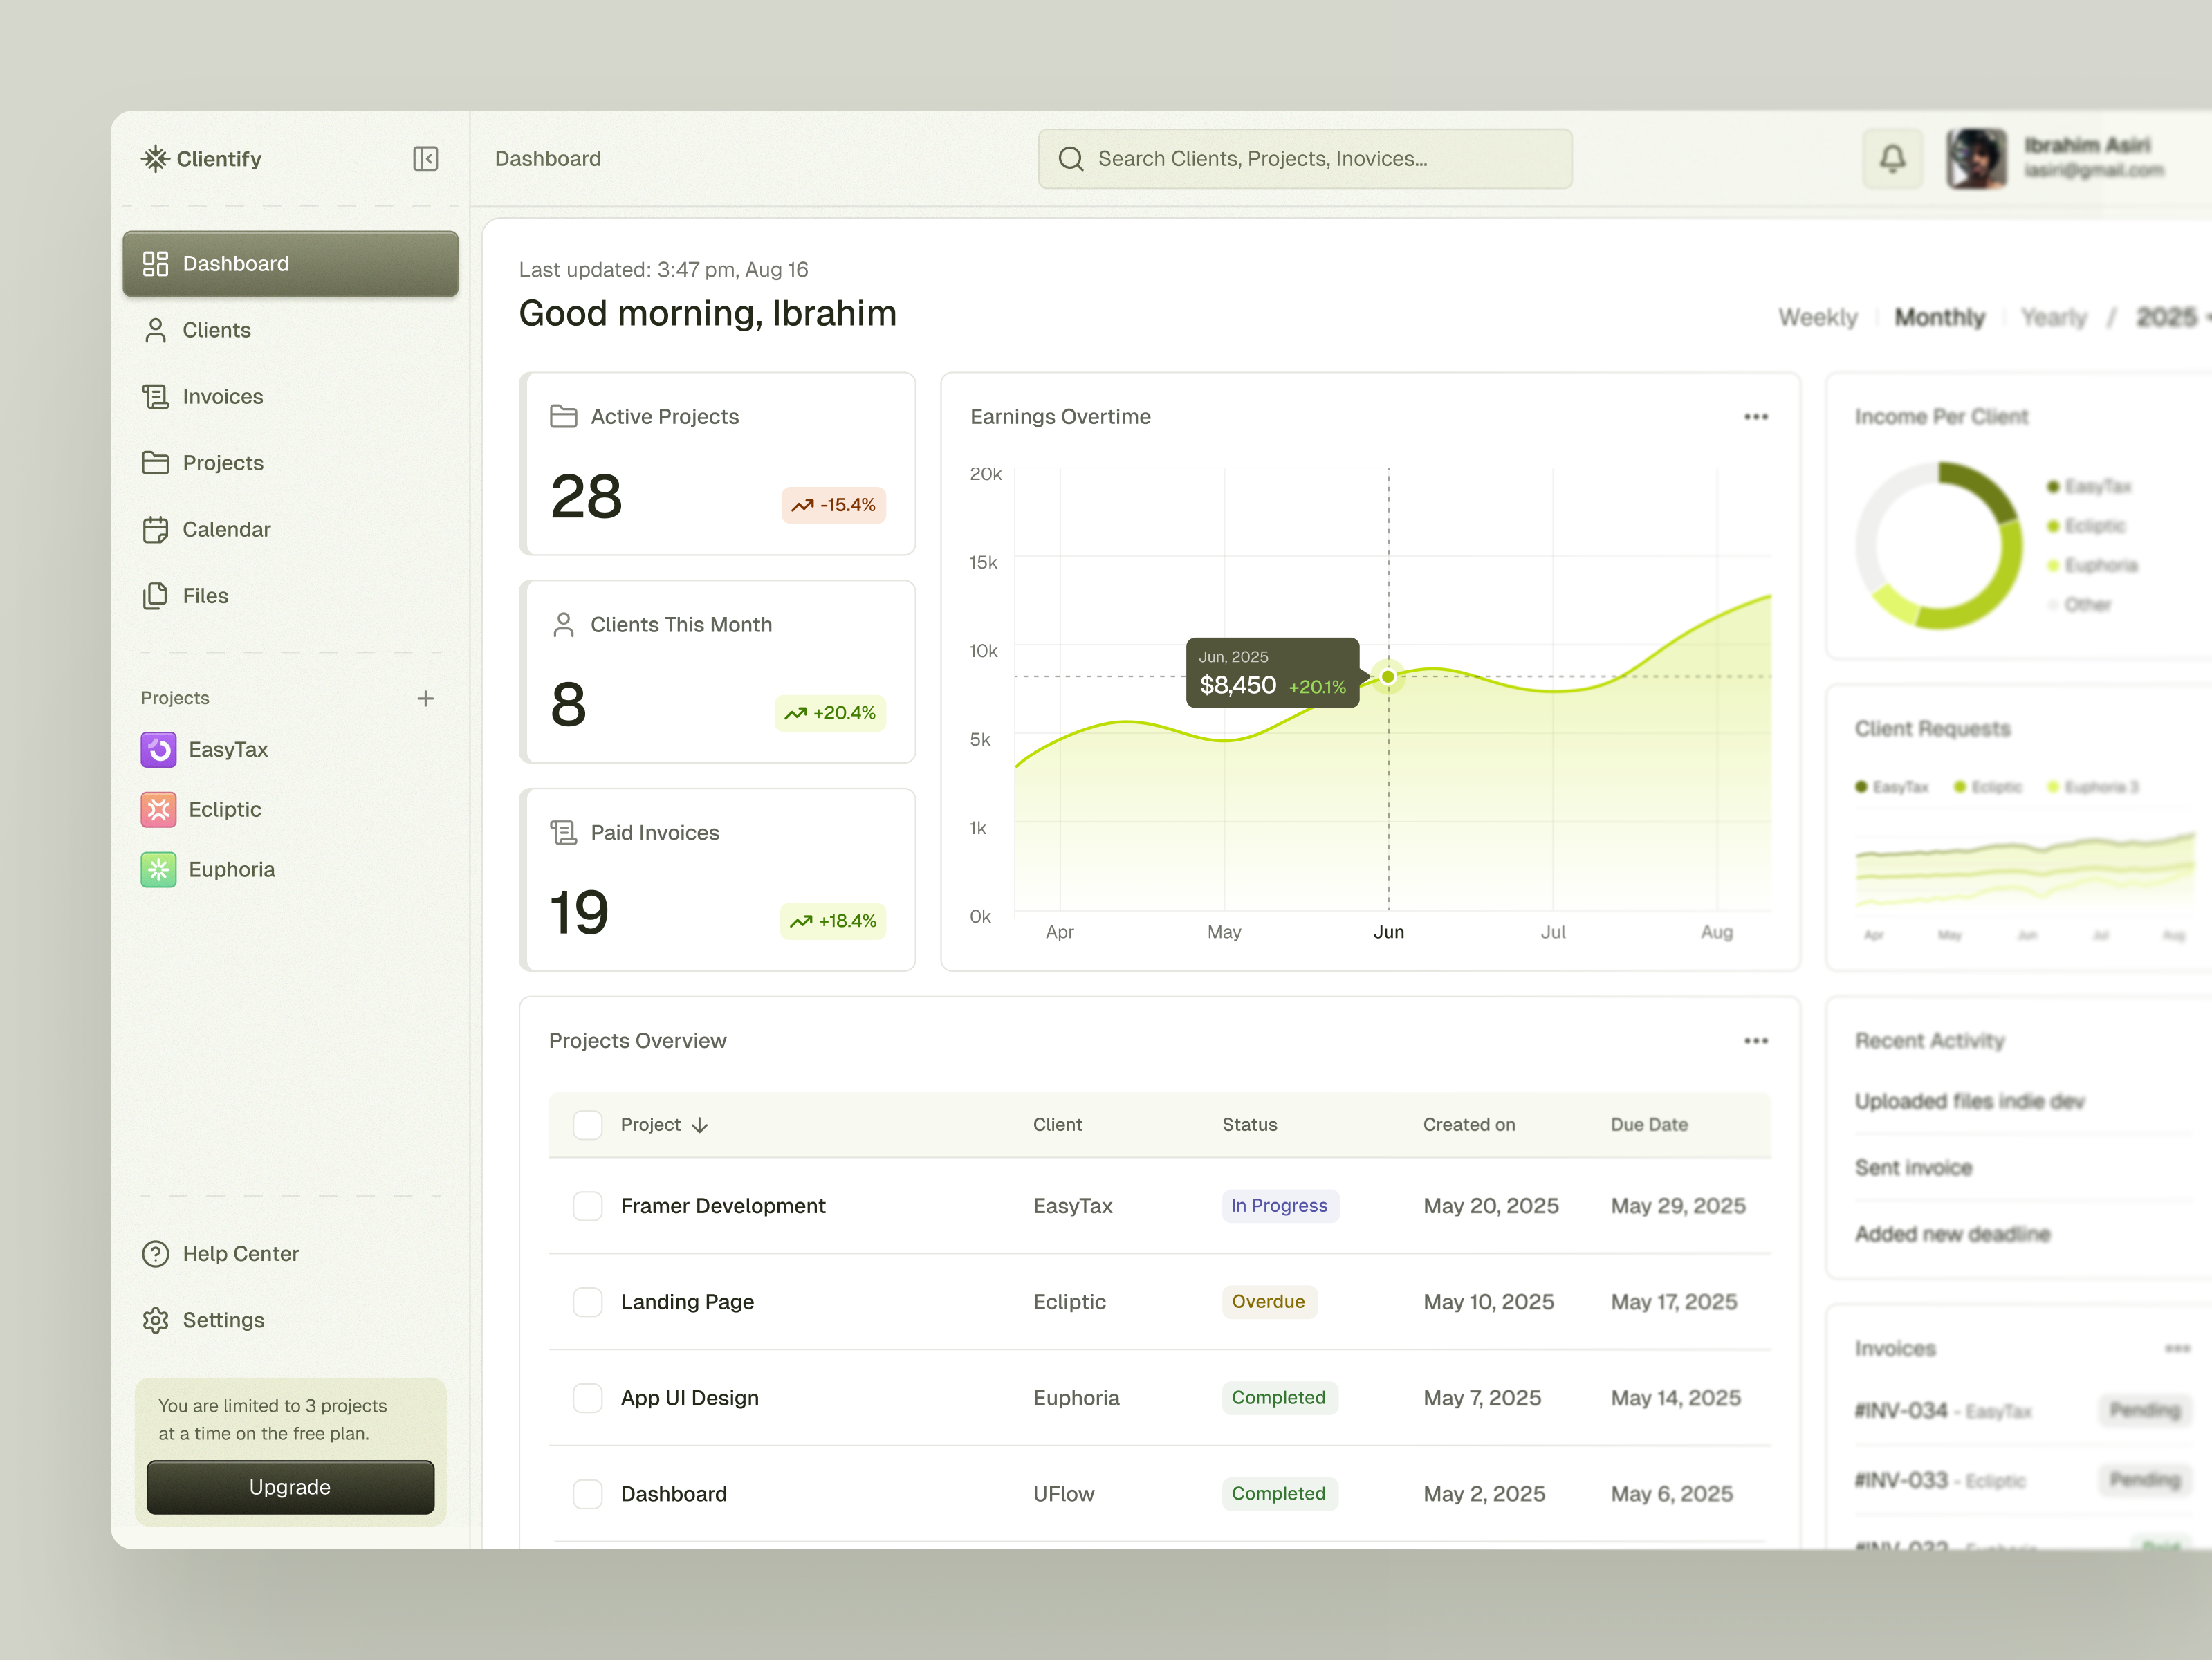Collapse the sidebar using the toggle icon
Screen dimensions: 2212x1660
tap(425, 159)
